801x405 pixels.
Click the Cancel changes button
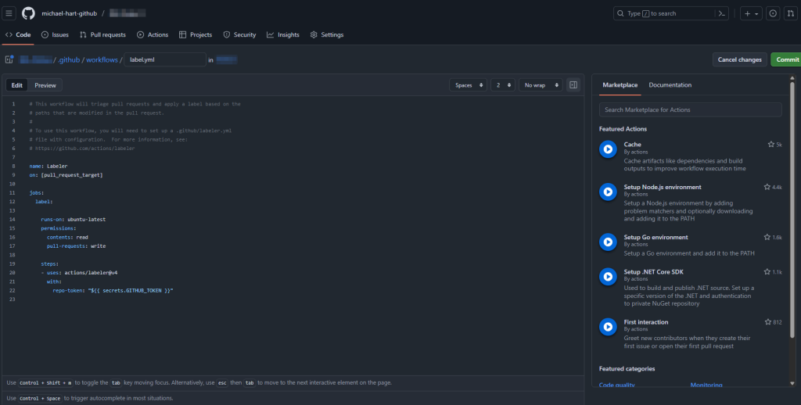(x=739, y=59)
